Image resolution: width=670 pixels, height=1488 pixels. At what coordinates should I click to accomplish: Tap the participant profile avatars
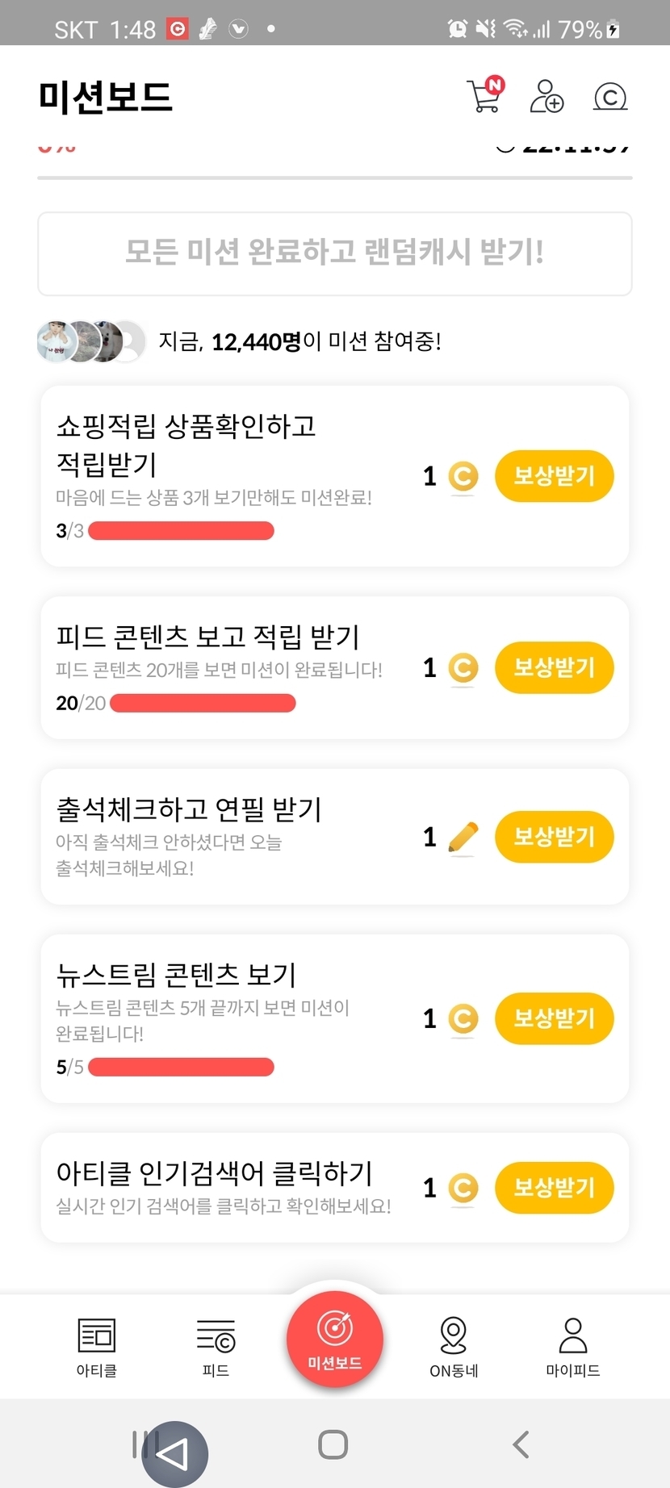(91, 341)
